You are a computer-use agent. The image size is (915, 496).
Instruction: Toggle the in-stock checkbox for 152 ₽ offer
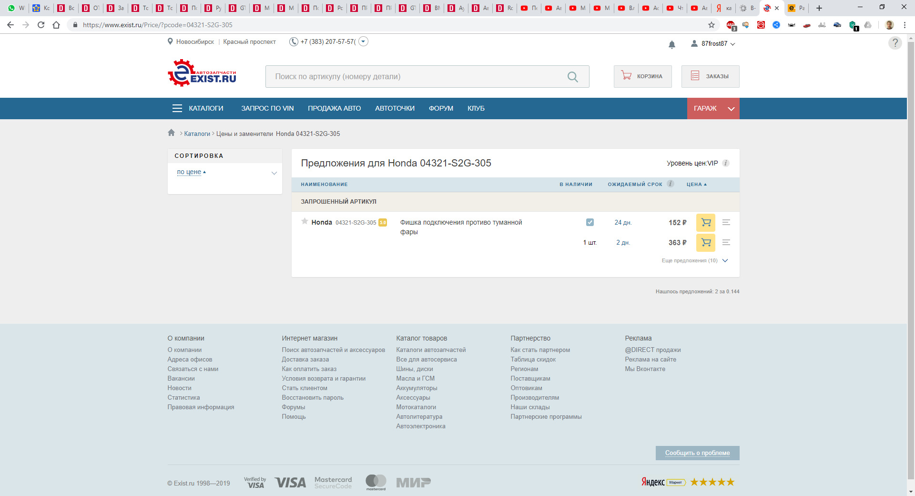[590, 222]
